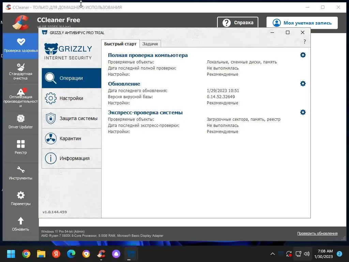
Task: Open CCleaner Проверка здоровья
Action: click(x=21, y=46)
